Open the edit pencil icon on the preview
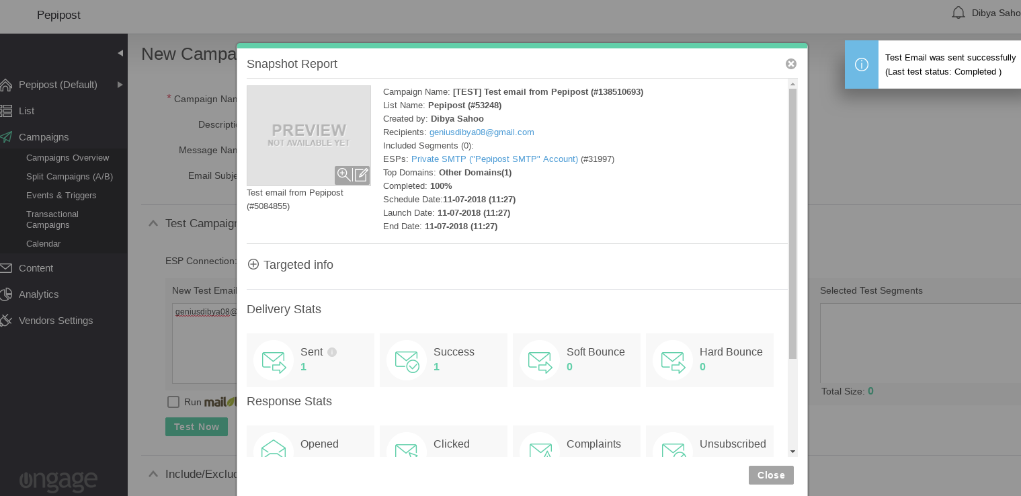This screenshot has width=1021, height=496. point(361,175)
